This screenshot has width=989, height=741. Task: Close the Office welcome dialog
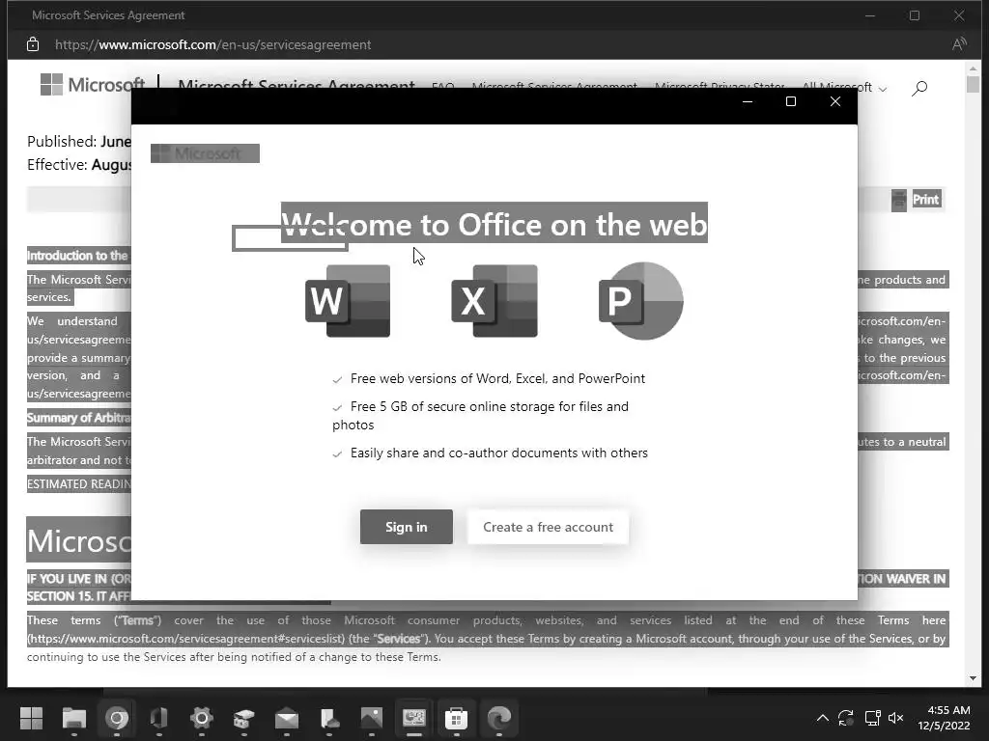(x=835, y=101)
